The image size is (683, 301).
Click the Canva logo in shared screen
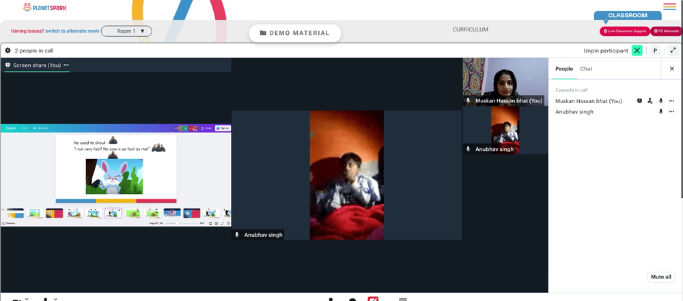(x=11, y=128)
